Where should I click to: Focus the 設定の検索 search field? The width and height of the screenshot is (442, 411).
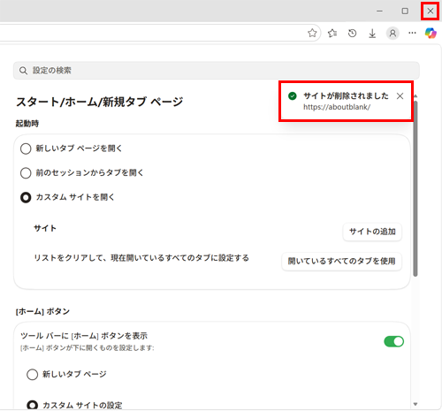point(217,71)
